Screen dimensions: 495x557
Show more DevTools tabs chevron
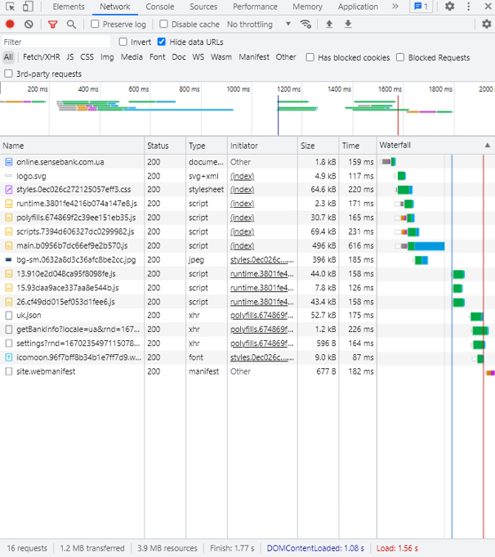(395, 7)
